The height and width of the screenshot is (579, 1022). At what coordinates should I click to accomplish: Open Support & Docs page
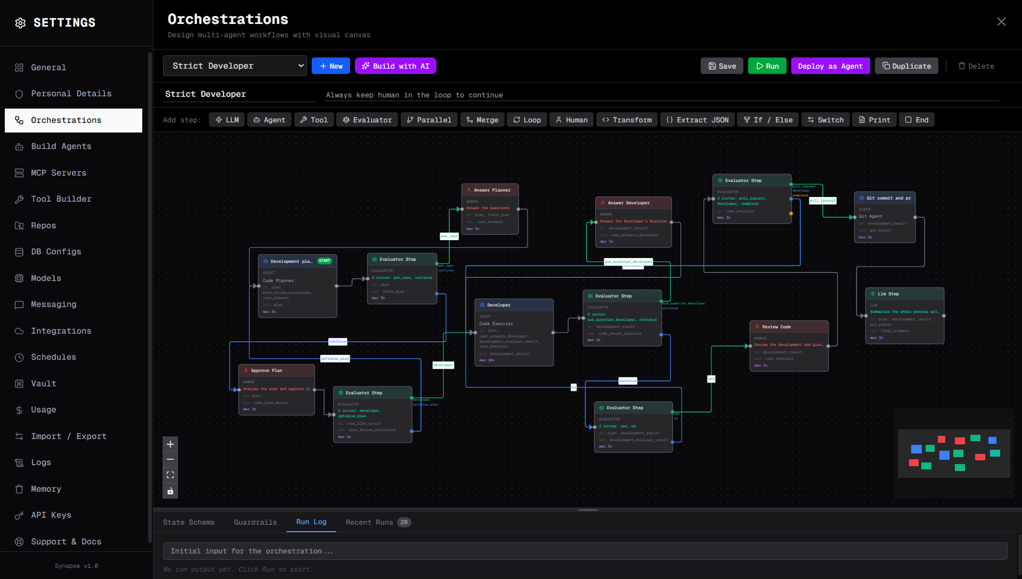(74, 542)
